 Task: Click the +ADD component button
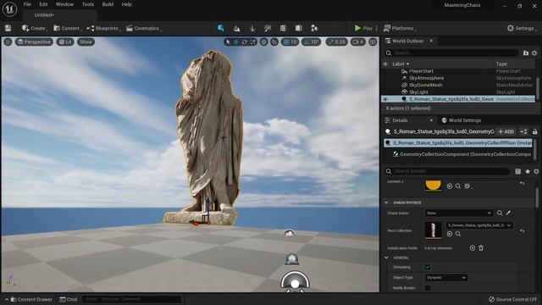click(x=506, y=131)
